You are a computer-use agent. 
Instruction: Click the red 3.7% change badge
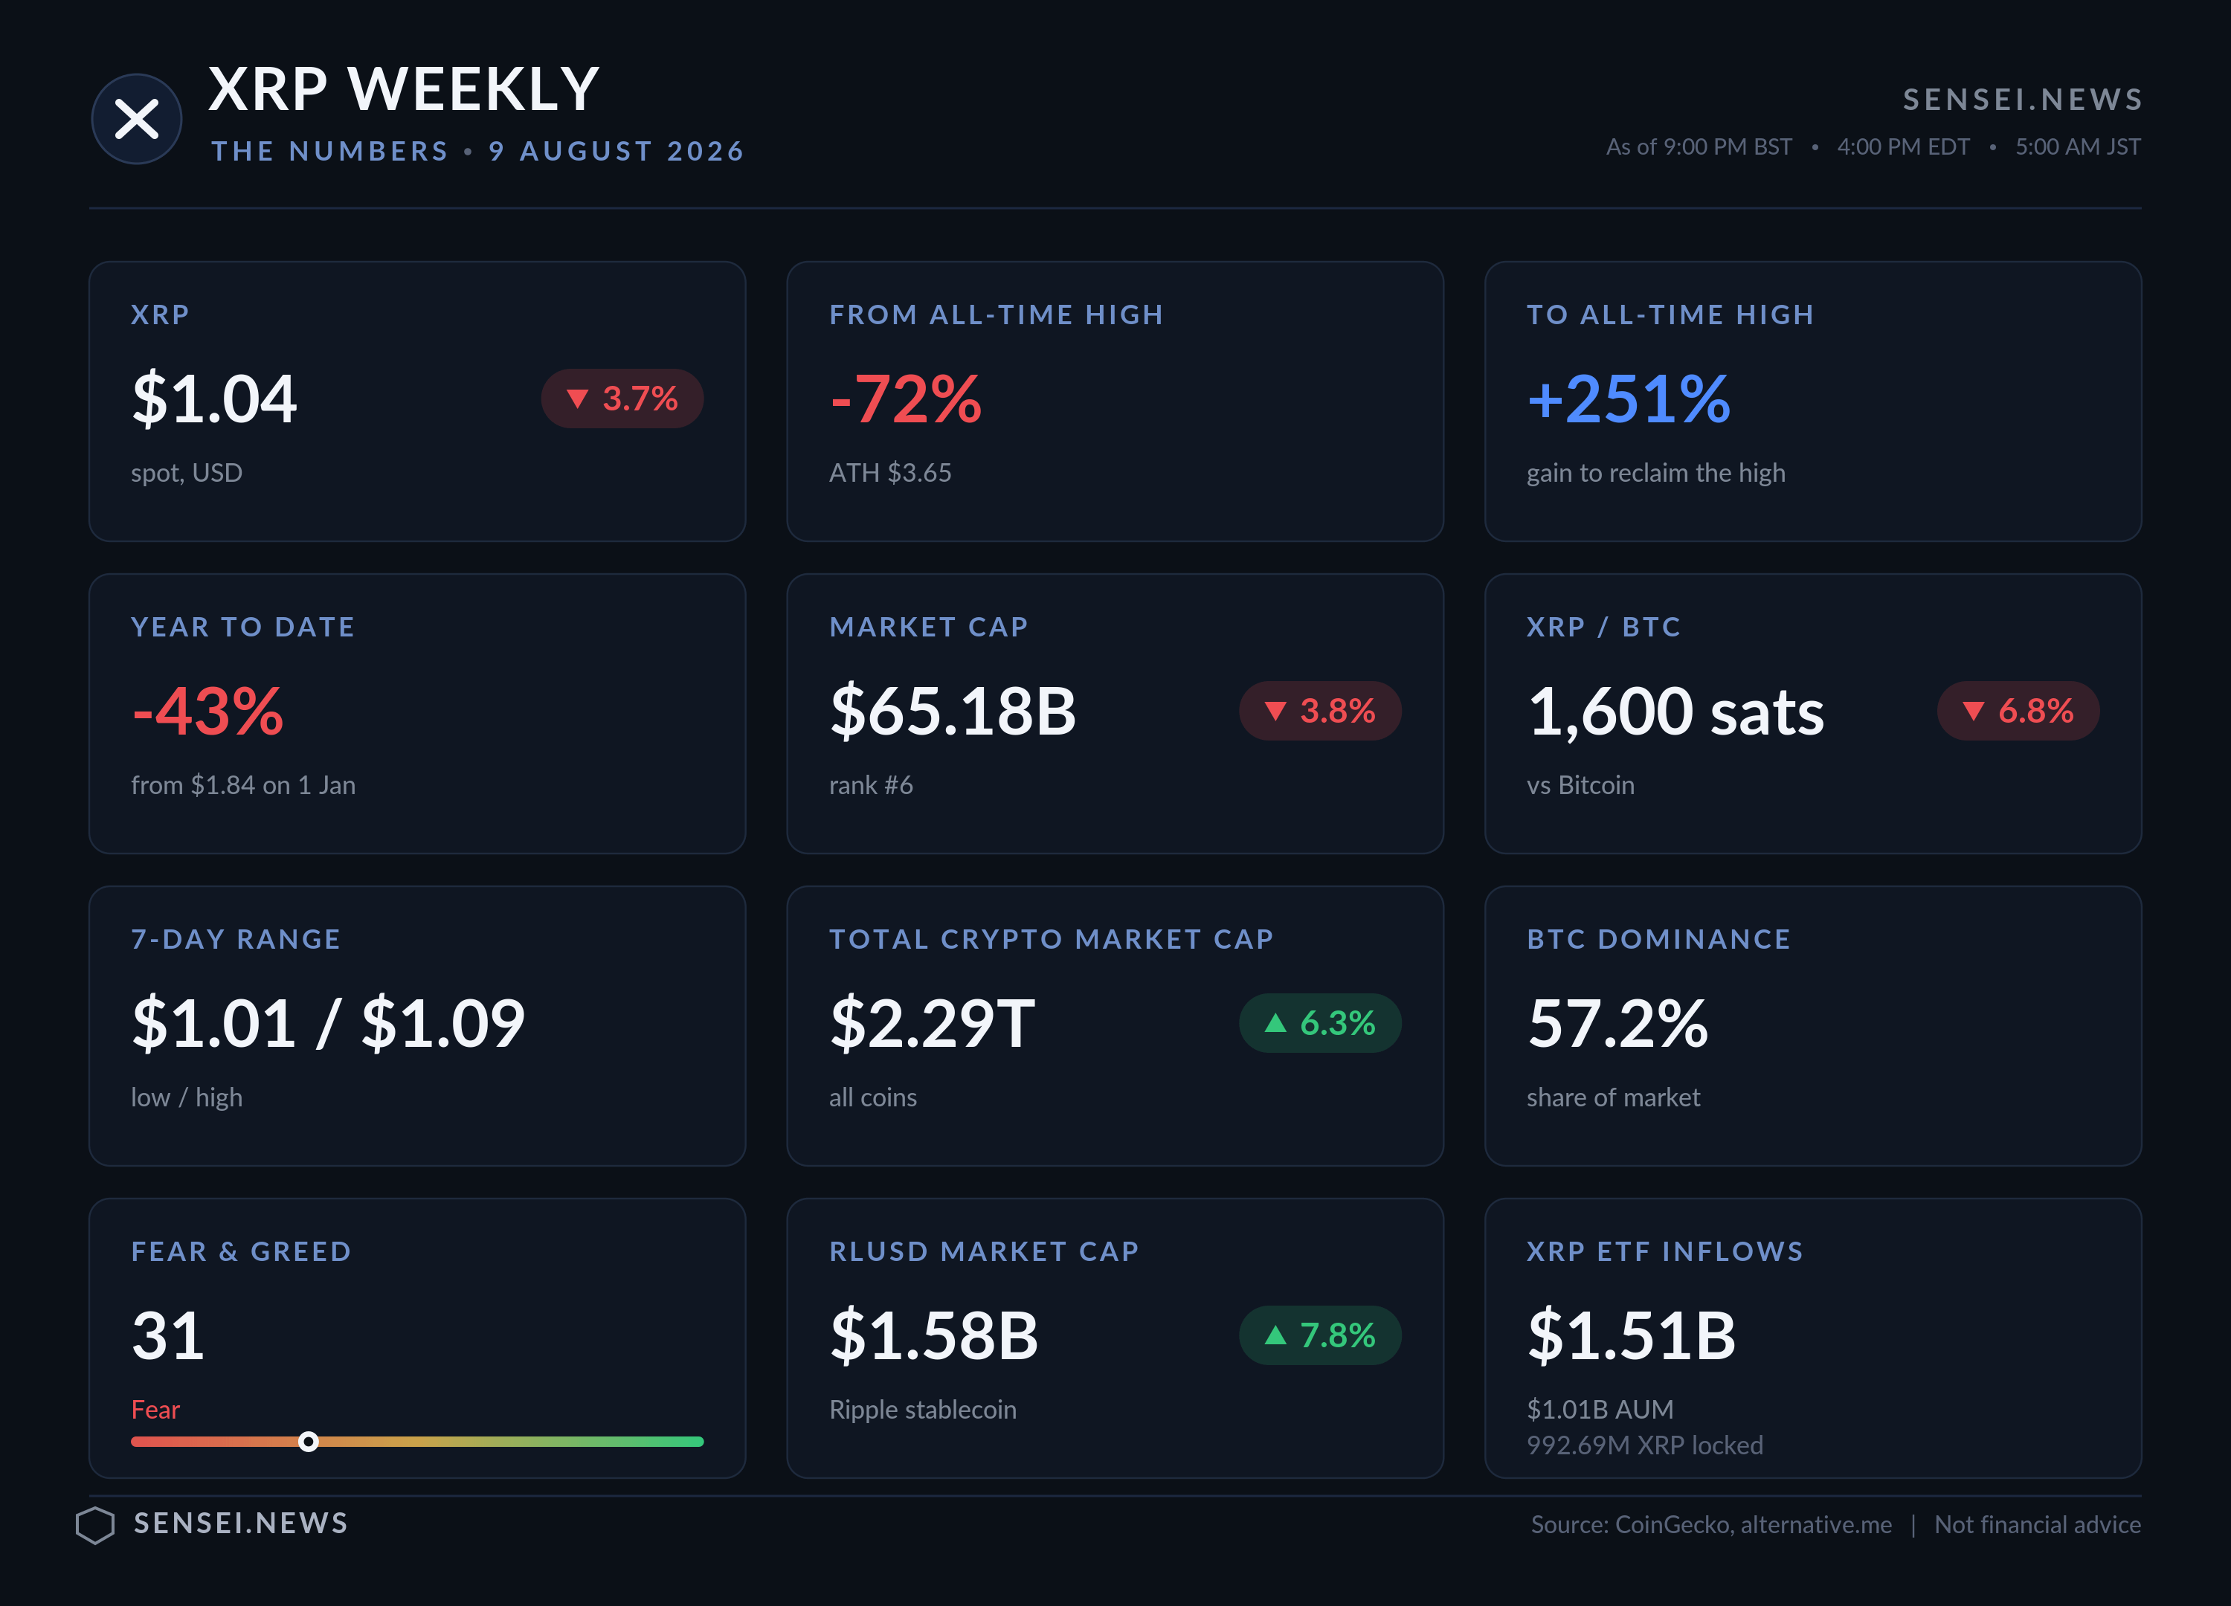pyautogui.click(x=622, y=399)
